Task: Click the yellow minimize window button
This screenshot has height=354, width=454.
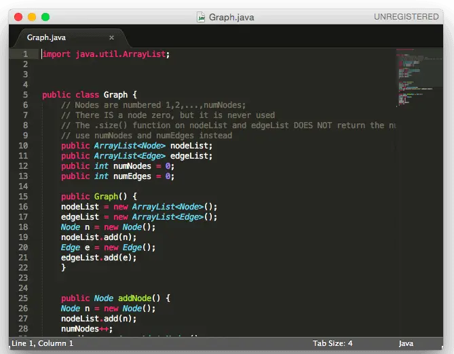Action: pos(32,17)
